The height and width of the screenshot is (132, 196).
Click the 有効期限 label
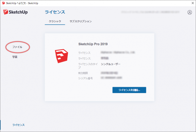[83, 73]
